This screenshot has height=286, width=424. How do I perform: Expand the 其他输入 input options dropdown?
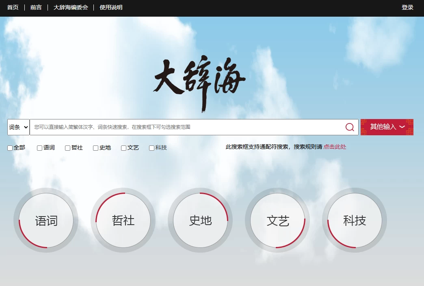387,127
